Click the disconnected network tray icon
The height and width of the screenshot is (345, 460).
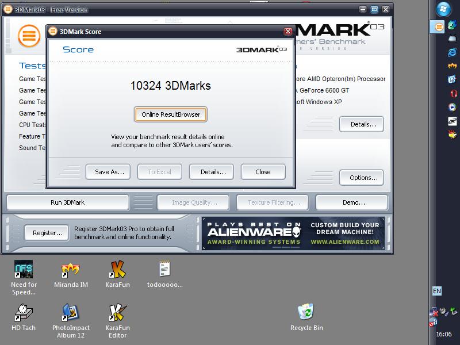click(434, 312)
